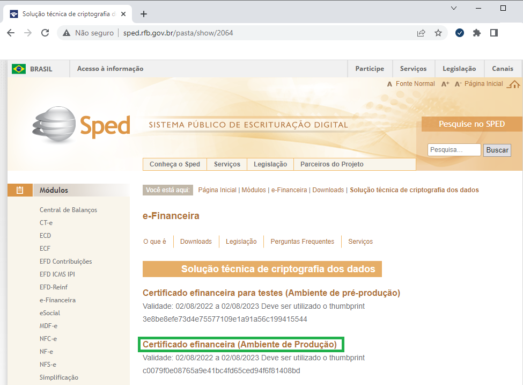Select MDF-e in Módulos sidebar
The image size is (523, 385).
pos(48,326)
